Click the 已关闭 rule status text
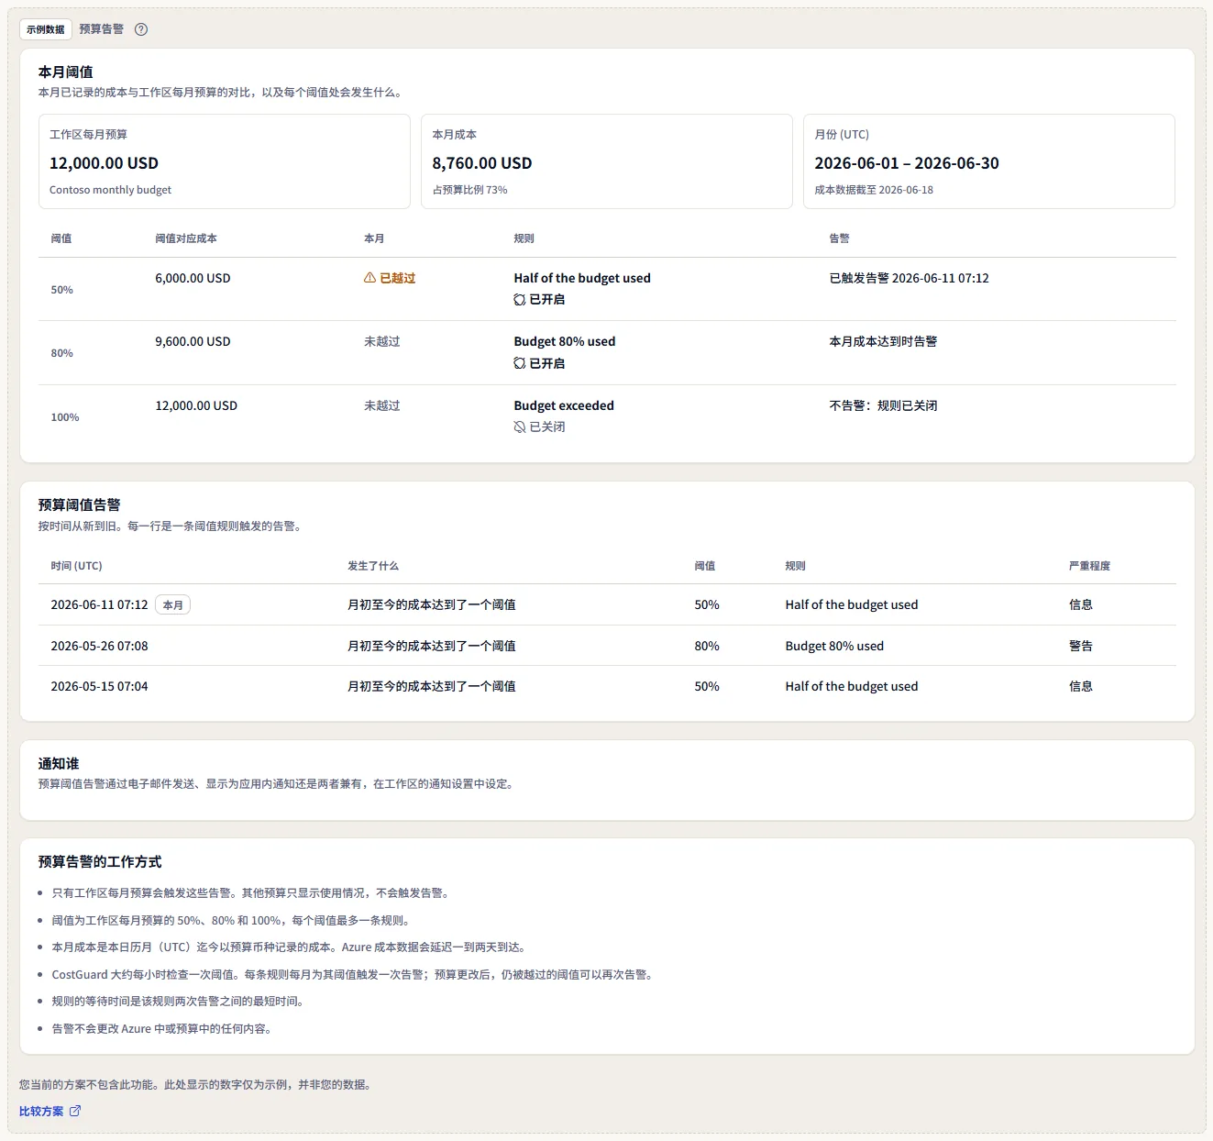1213x1141 pixels. coord(547,427)
